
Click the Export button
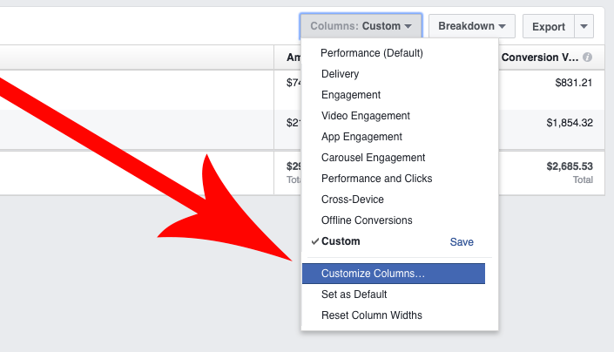pyautogui.click(x=548, y=26)
